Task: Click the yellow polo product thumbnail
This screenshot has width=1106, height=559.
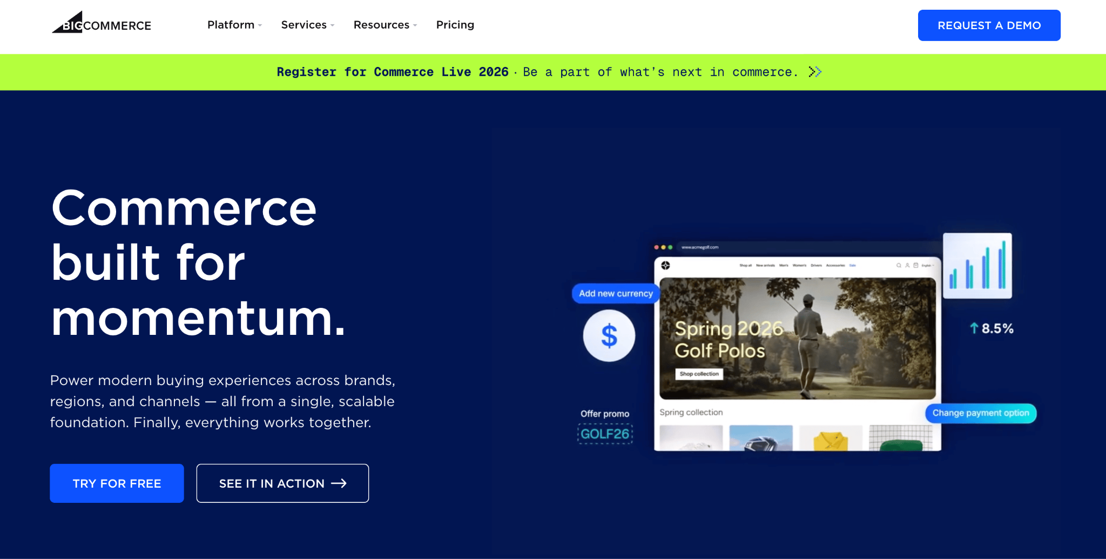Action: 831,438
